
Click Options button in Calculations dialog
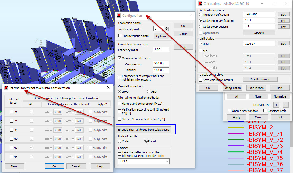[259, 33]
